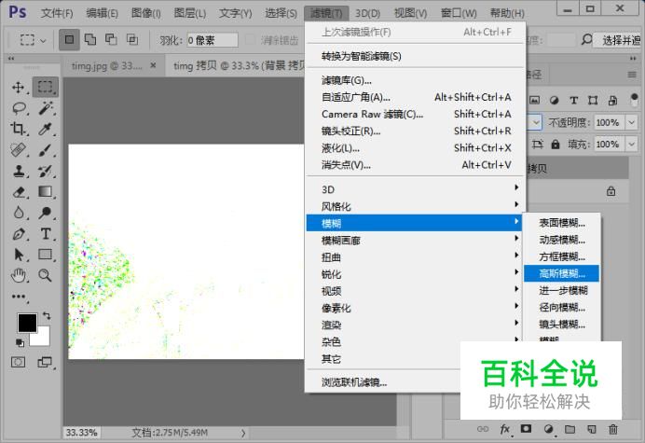This screenshot has height=443, width=645.
Task: Open the Edit Toolbar three-dots button
Action: (x=19, y=297)
